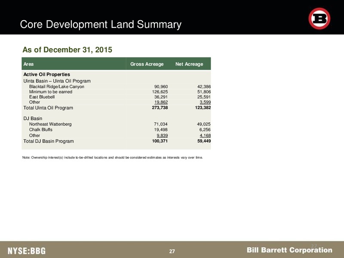Click gross acreage value 36,291
This screenshot has height=258, width=344.
pyautogui.click(x=161, y=97)
